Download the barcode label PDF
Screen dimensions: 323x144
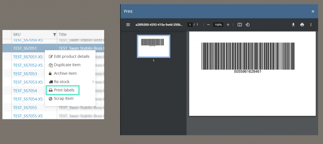[293, 25]
